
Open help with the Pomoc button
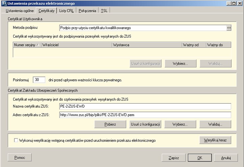(20, 157)
